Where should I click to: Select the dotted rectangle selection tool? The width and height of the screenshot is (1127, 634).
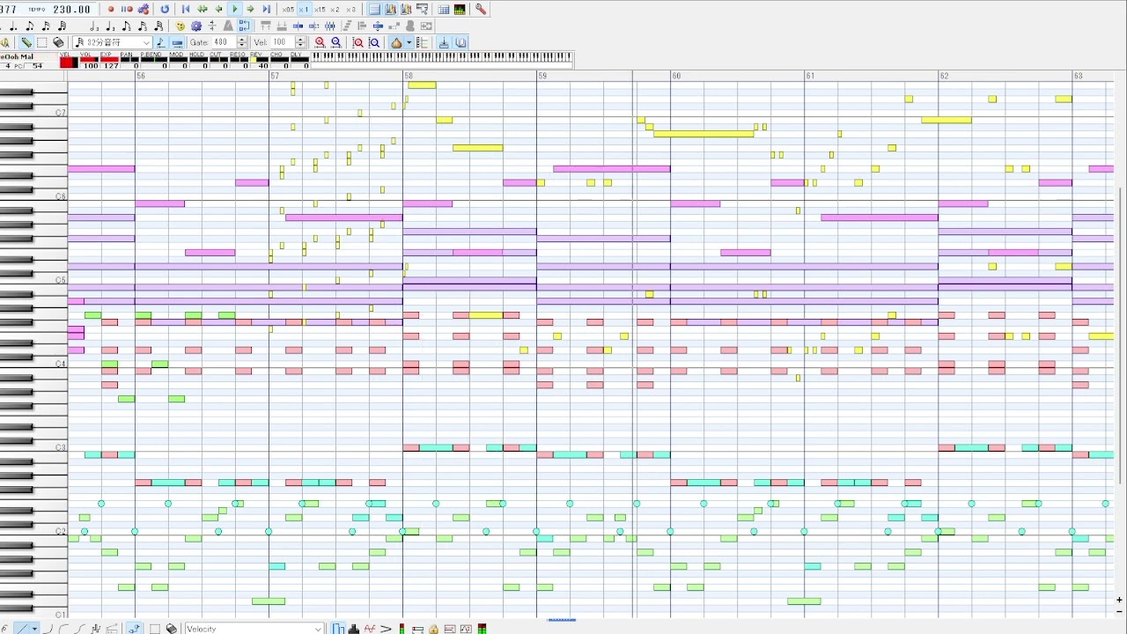[x=42, y=42]
